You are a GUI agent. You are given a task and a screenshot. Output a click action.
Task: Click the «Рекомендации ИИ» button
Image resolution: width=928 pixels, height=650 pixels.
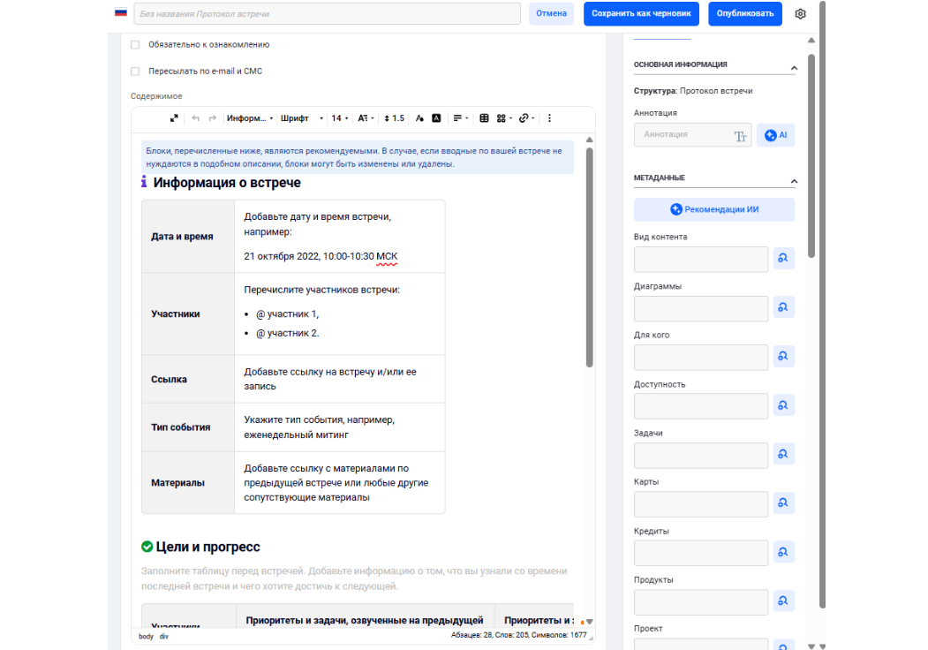pos(714,209)
